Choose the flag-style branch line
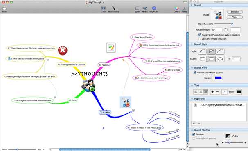 [x=211, y=51]
